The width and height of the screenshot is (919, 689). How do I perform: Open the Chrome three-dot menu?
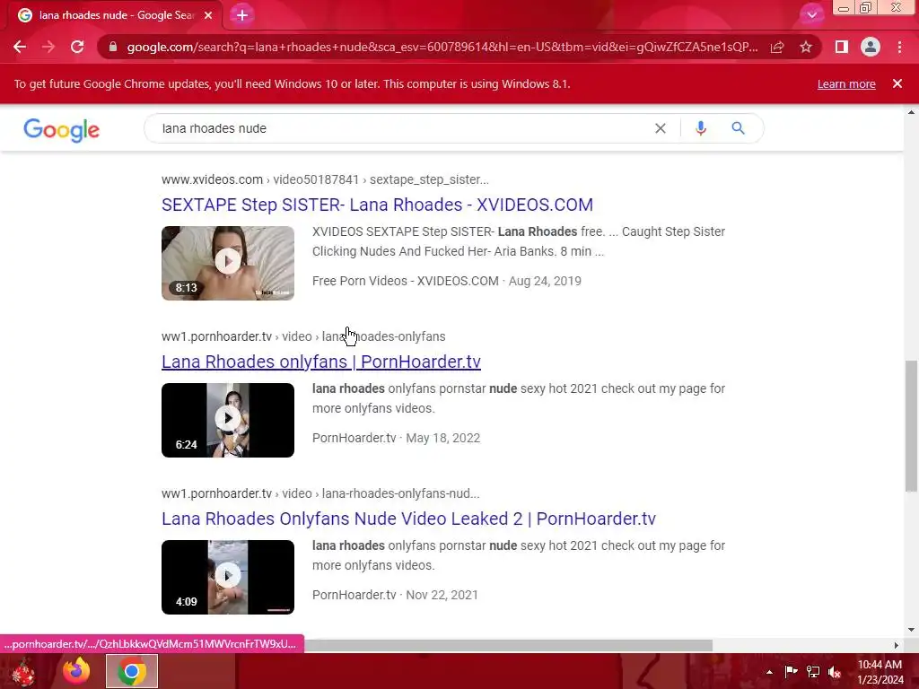point(899,47)
